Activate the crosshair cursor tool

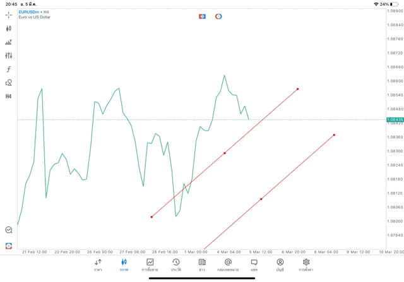[x=9, y=15]
